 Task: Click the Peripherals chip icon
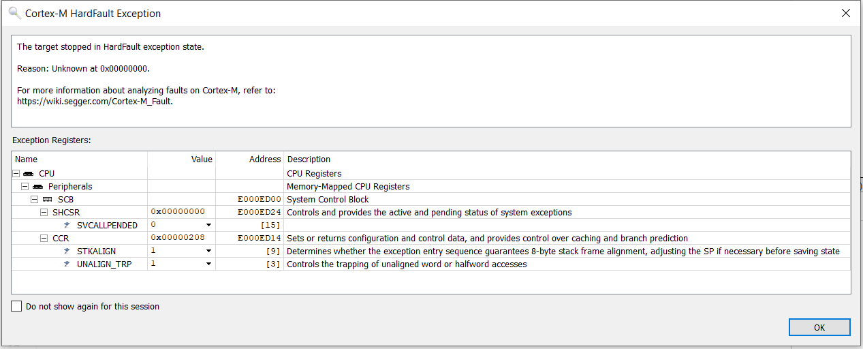(x=38, y=186)
